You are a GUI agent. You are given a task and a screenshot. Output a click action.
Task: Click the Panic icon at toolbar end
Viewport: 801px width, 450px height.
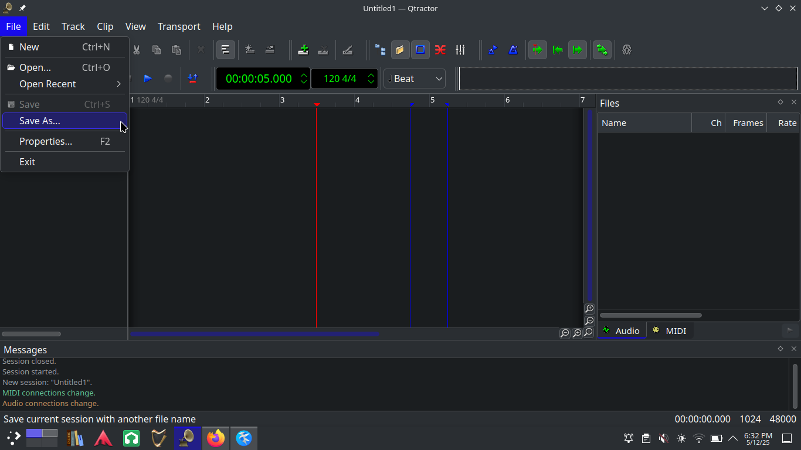(x=627, y=50)
